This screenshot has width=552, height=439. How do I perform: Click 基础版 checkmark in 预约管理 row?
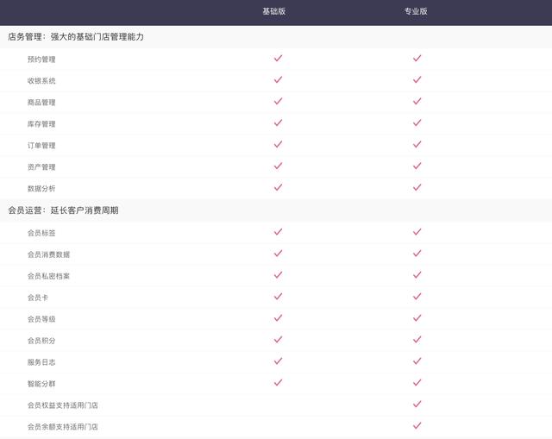[x=278, y=58]
